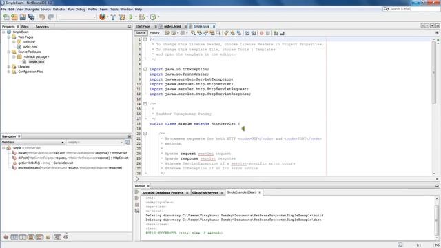Open the empty filter dropdown in Navigator
Screen dimensions: 441x248
[95, 143]
